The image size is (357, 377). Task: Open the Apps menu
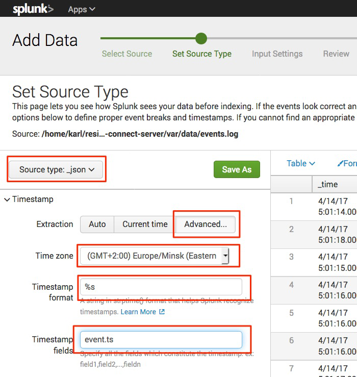coord(82,9)
